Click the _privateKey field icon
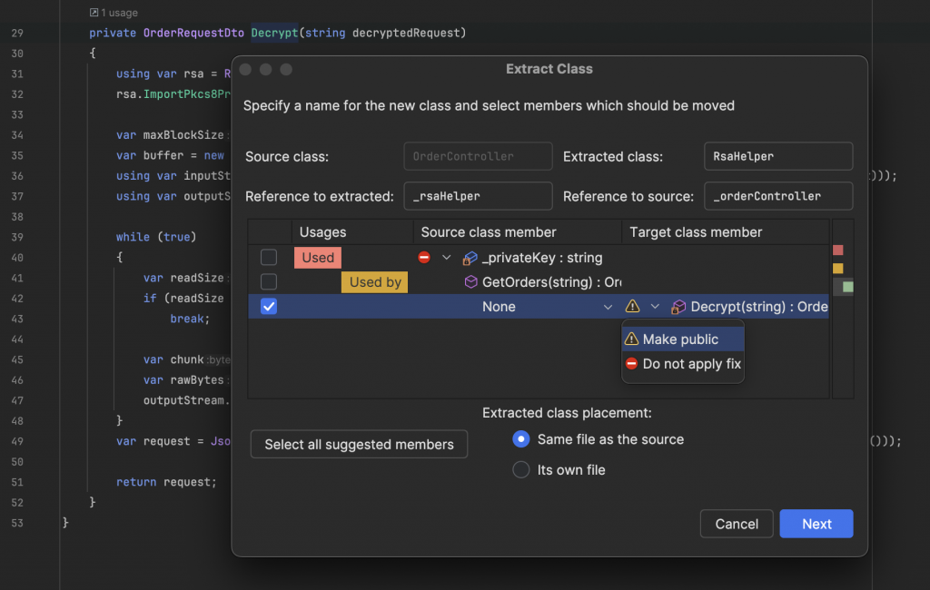930x590 pixels. click(x=470, y=258)
